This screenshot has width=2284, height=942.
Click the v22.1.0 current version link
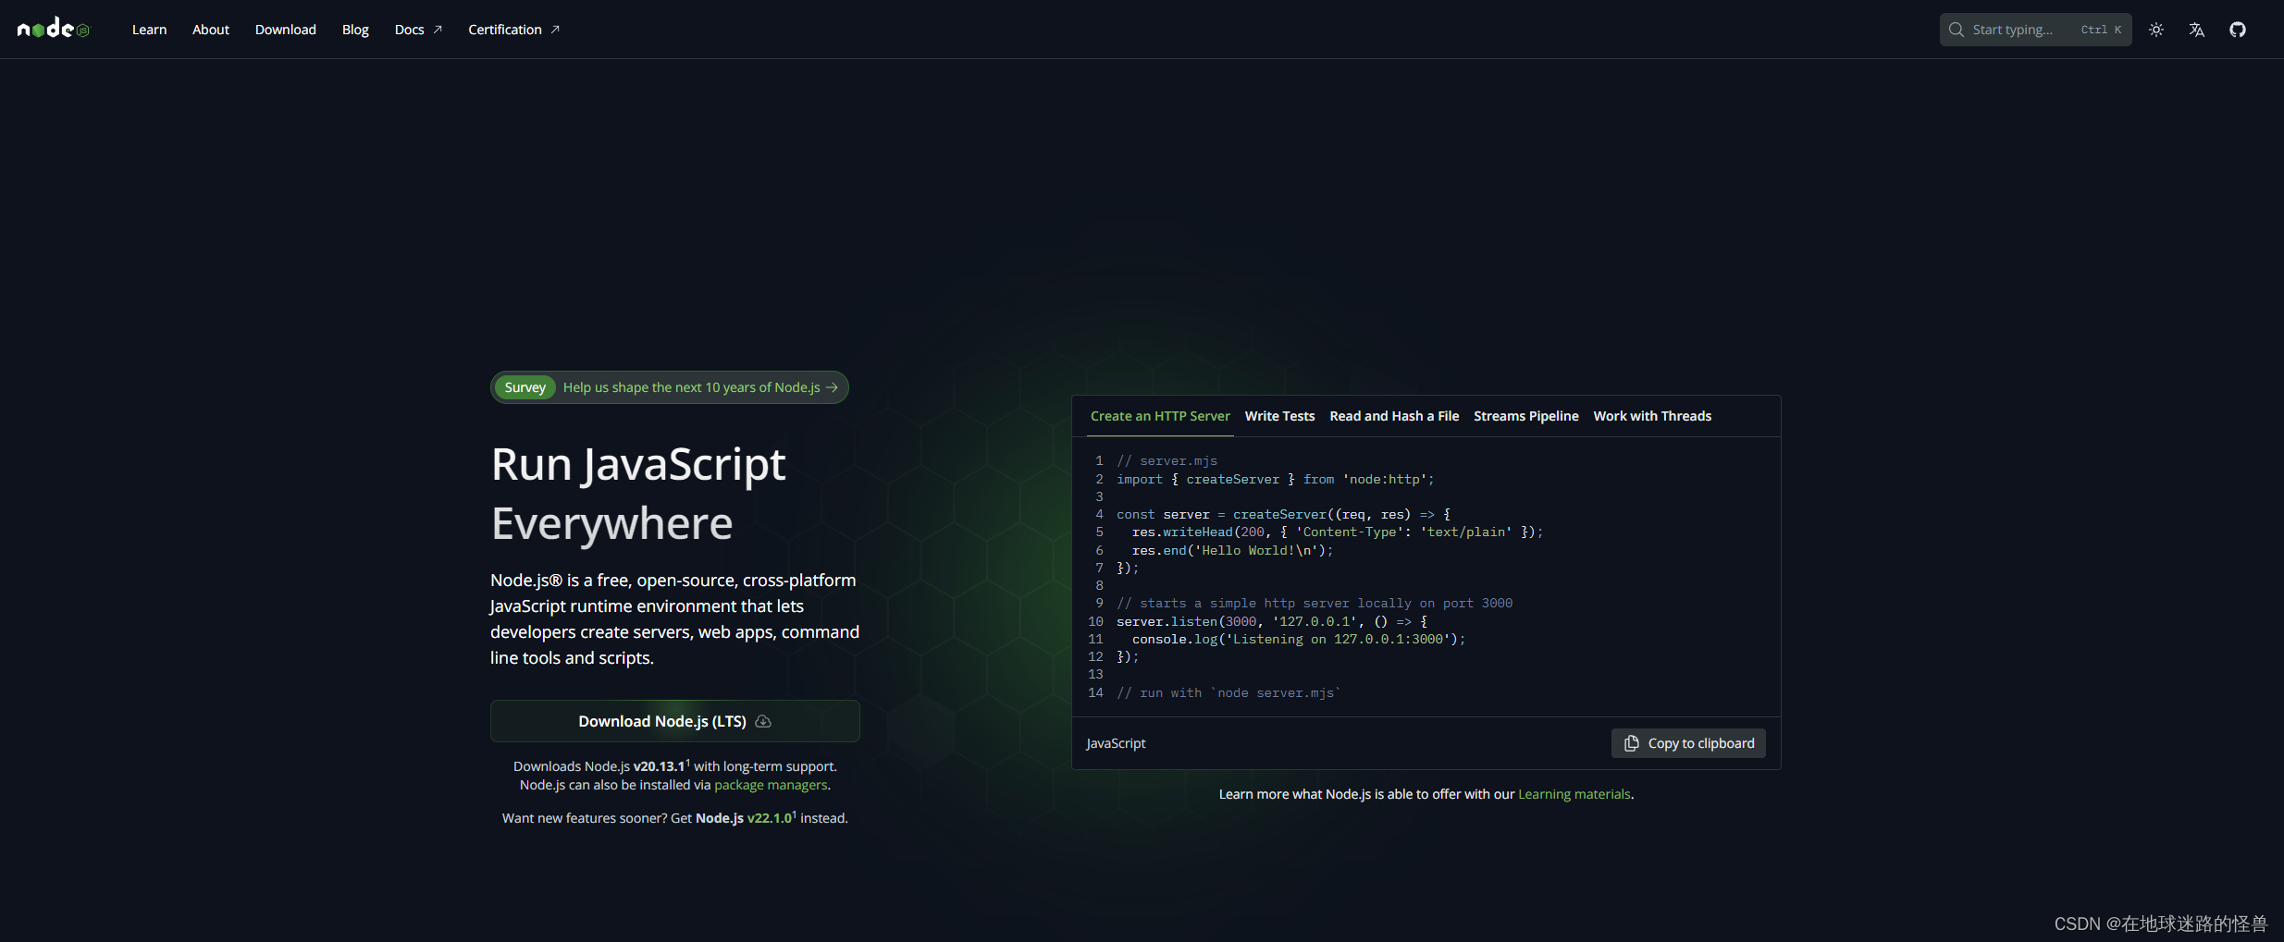(770, 818)
